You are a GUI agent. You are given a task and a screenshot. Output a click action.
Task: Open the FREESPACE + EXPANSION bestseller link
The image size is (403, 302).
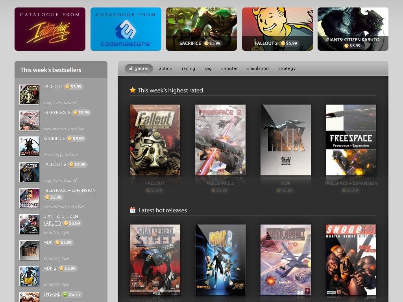[x=69, y=190]
